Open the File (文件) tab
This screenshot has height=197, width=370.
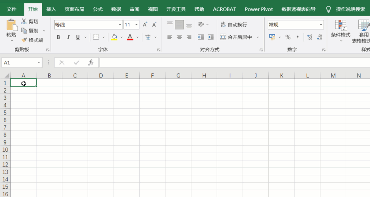tap(12, 9)
